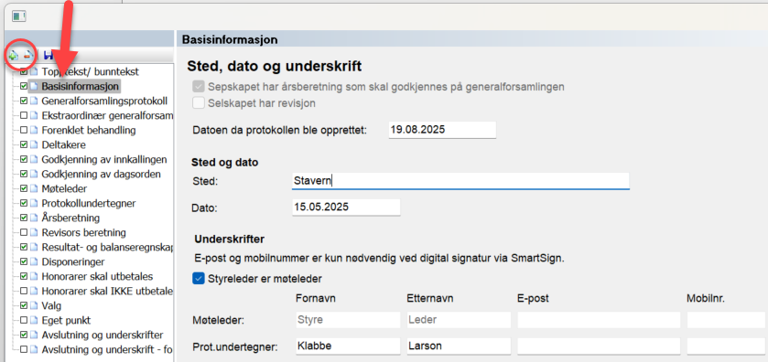This screenshot has width=768, height=362.
Task: Click the Prot.undertegner E-post field
Action: pos(599,346)
